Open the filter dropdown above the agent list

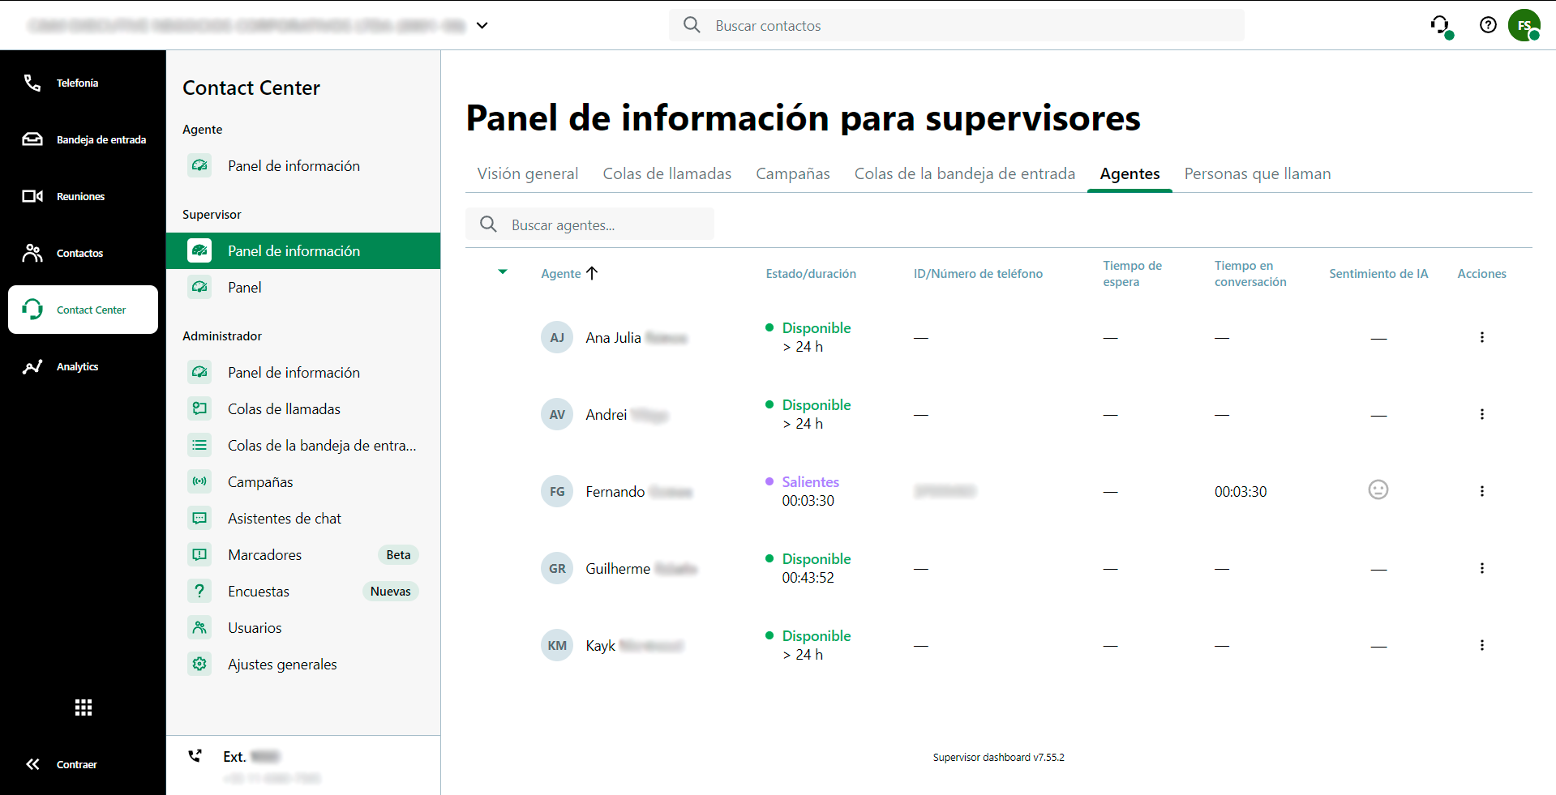(503, 272)
